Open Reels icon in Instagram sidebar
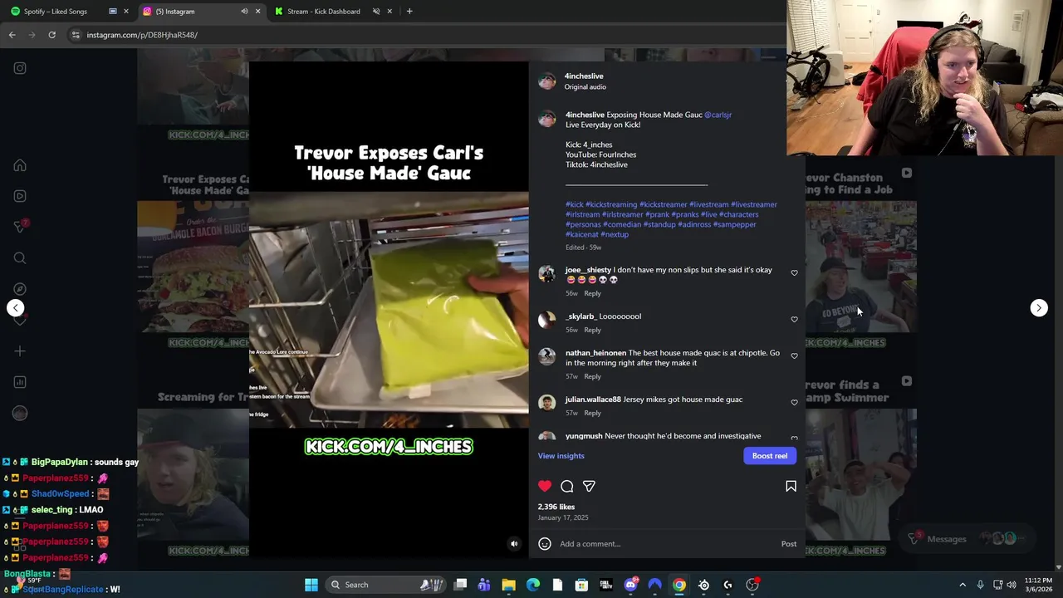Image resolution: width=1063 pixels, height=598 pixels. click(20, 196)
